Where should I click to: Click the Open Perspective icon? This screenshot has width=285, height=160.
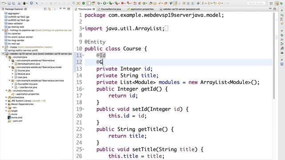tap(271, 4)
